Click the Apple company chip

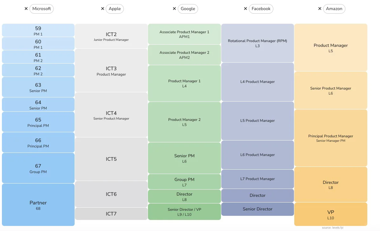point(115,9)
